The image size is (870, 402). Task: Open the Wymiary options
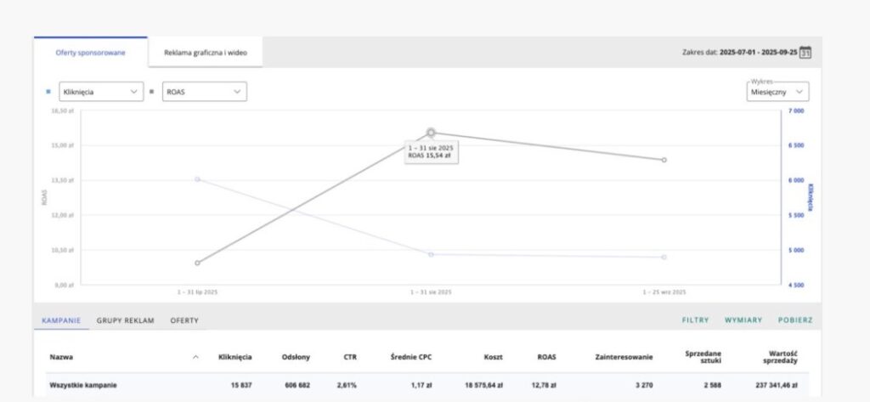point(743,320)
